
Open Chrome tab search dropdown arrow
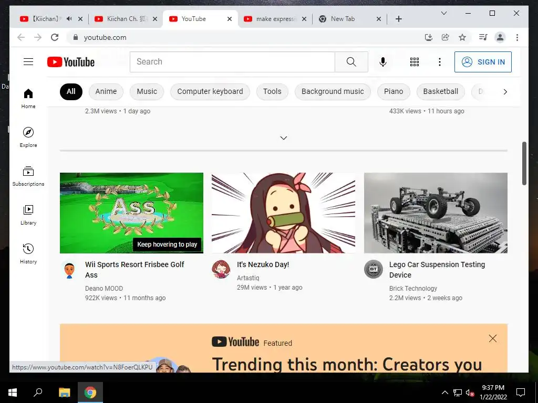443,13
